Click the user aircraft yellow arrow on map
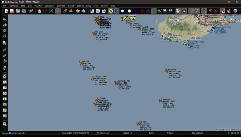This screenshot has width=241, height=137. tap(124, 18)
